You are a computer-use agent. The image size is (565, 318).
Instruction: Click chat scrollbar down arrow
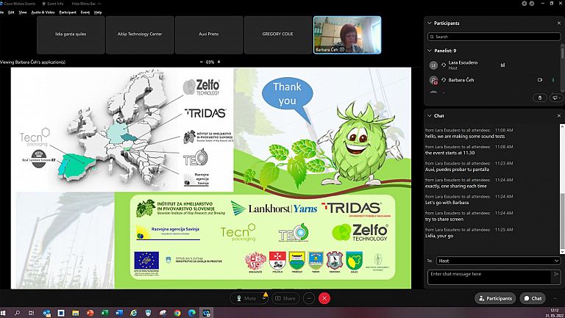[x=562, y=251]
